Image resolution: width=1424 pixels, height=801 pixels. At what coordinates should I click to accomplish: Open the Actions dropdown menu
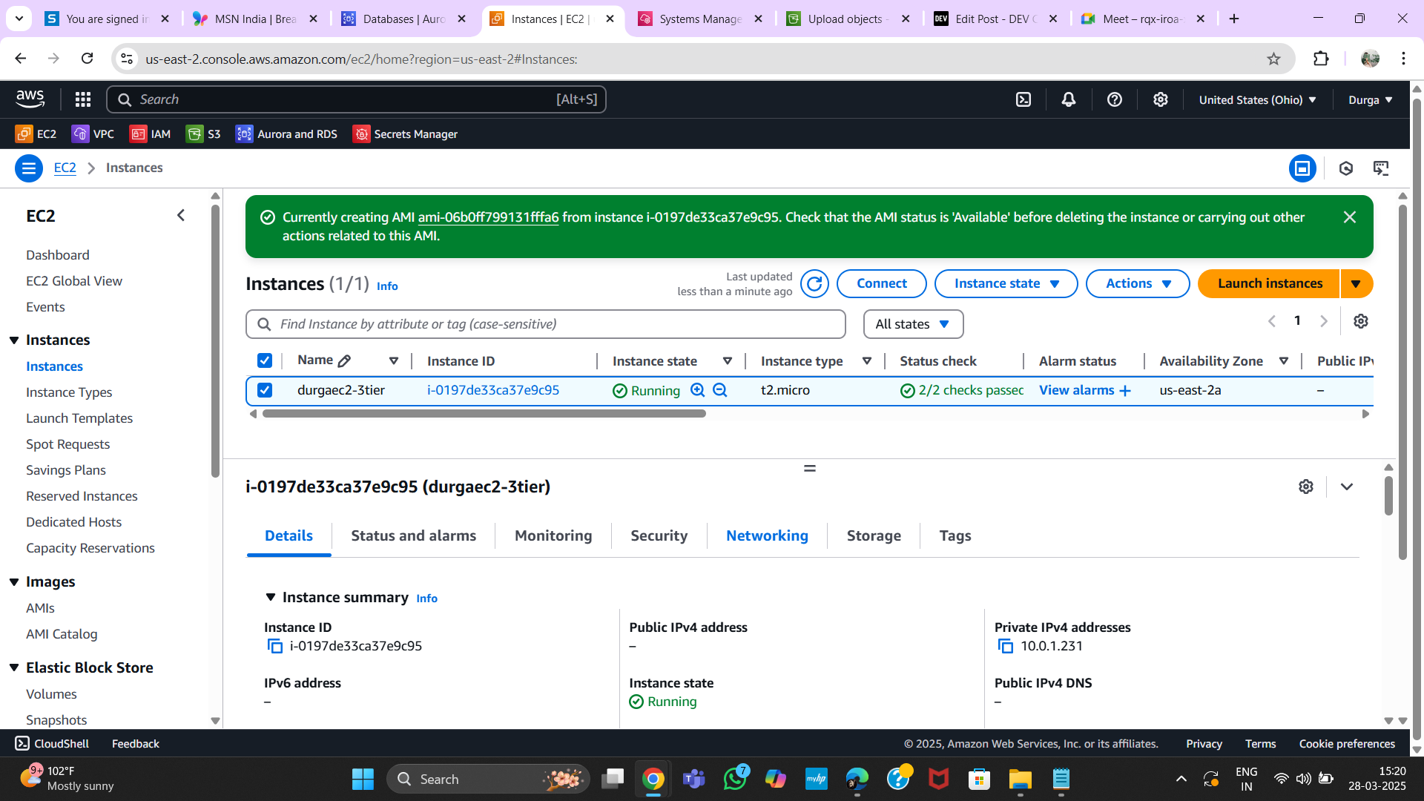(1138, 284)
